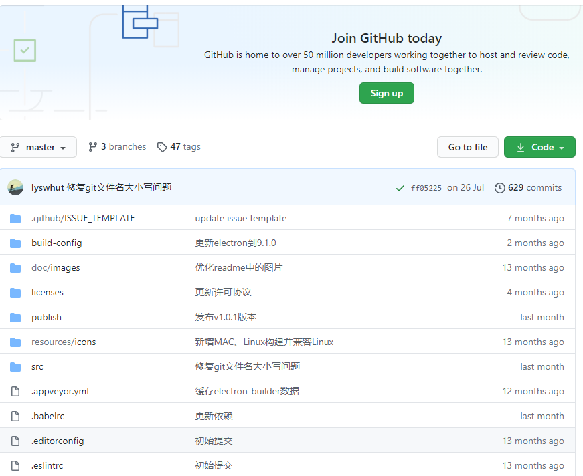
Task: Open commit '更新electron到9.1.0'
Action: click(x=236, y=243)
